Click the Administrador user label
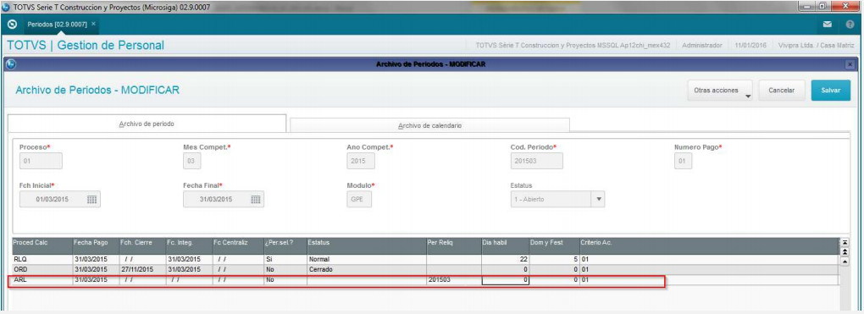Image resolution: width=864 pixels, height=314 pixels. coord(701,45)
